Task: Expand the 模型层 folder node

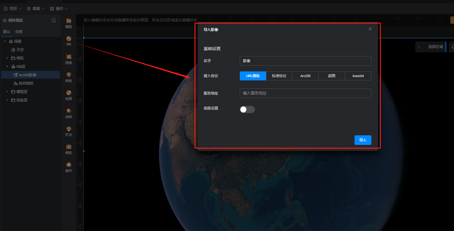Action: (x=7, y=91)
